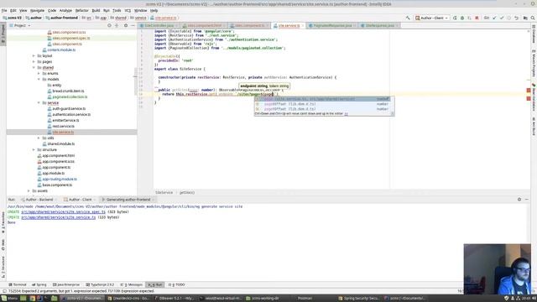Switch to DBeaver window in taskbar

click(x=175, y=299)
